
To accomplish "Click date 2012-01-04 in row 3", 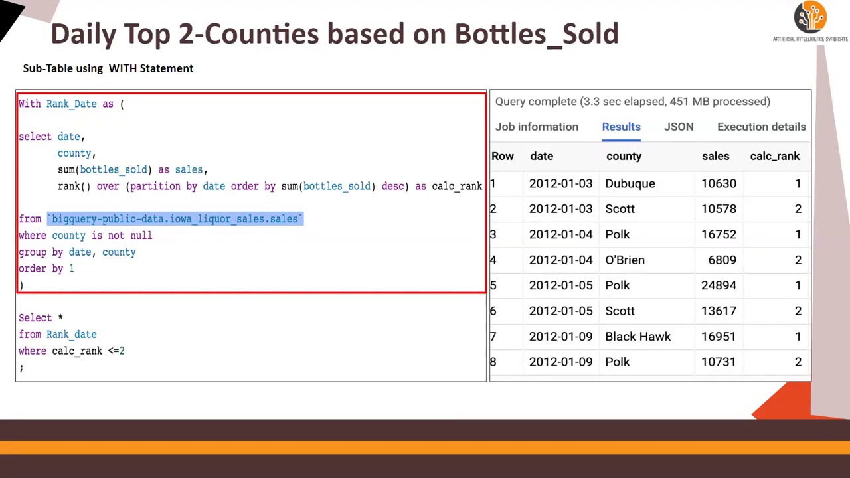I will [x=560, y=234].
